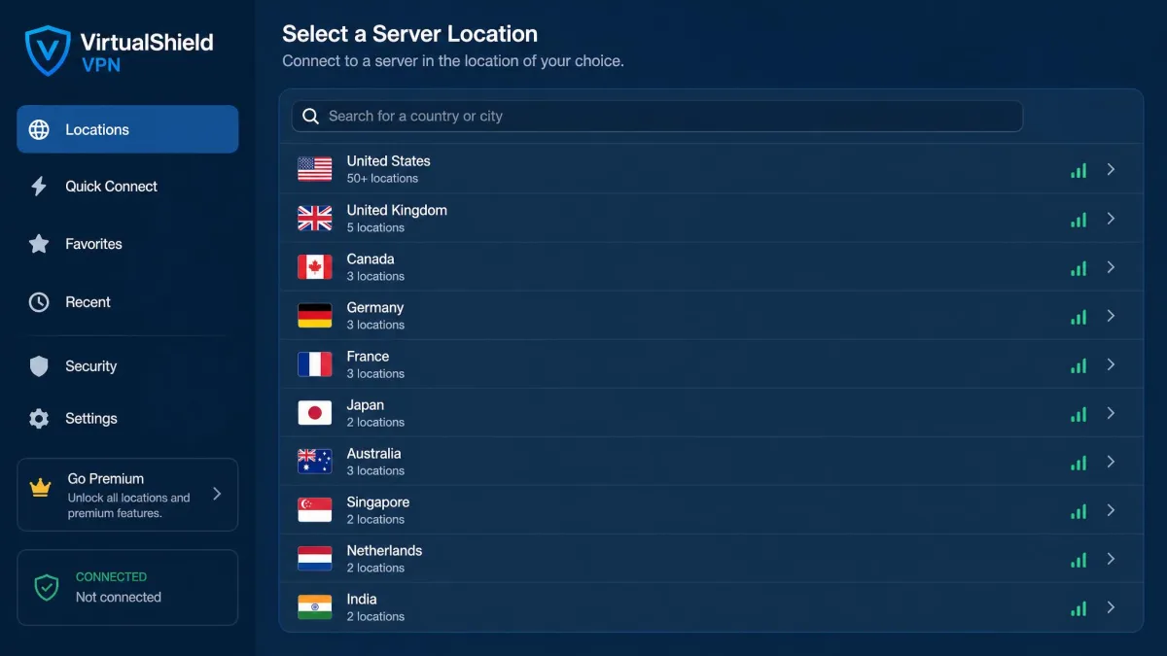1167x656 pixels.
Task: Select the India row name
Action: tap(362, 599)
